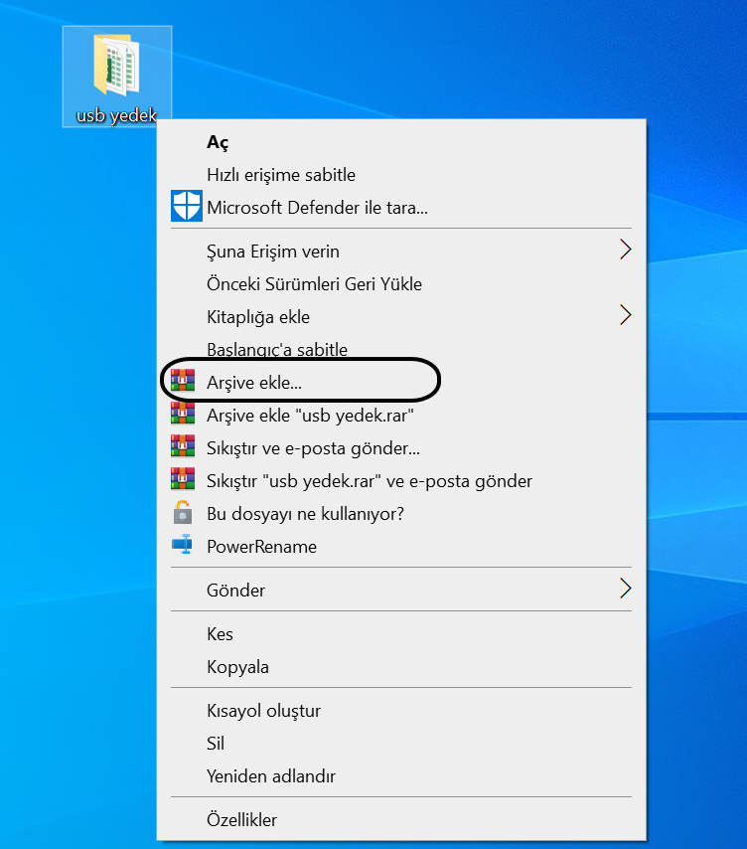Expand the Kitaplığa ekle submenu arrow
Viewport: 747px width, 849px height.
click(625, 316)
